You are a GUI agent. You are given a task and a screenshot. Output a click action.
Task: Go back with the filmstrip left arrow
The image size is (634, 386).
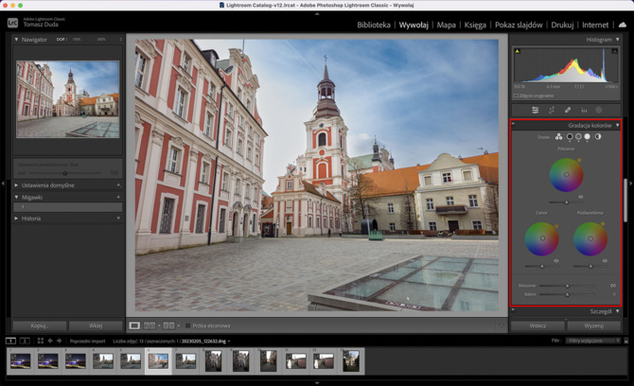[50, 341]
